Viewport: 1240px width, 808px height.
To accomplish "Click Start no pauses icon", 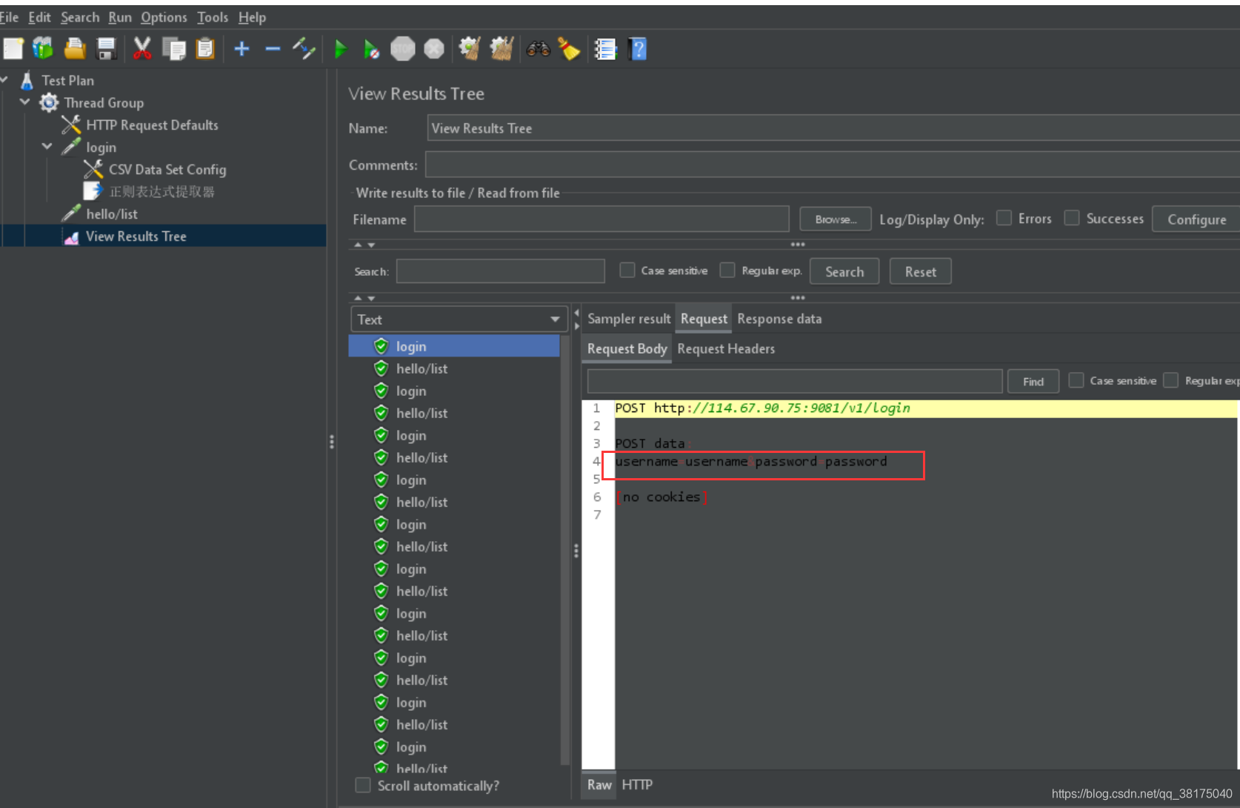I will click(x=372, y=49).
